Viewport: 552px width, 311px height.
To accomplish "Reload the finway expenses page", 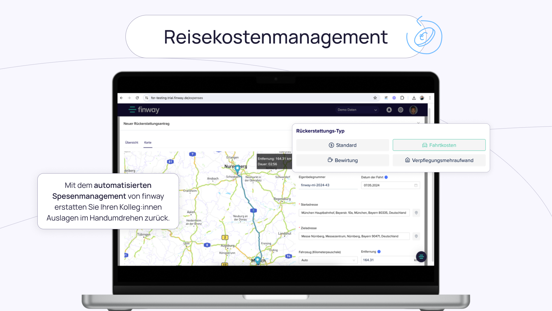I will tap(137, 98).
